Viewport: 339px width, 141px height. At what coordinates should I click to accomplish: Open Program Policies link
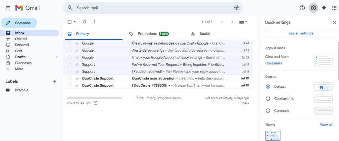[169, 98]
